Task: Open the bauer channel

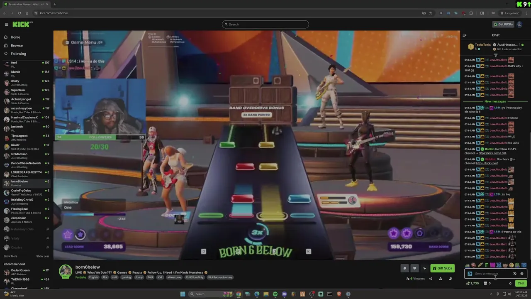Action: point(27,147)
